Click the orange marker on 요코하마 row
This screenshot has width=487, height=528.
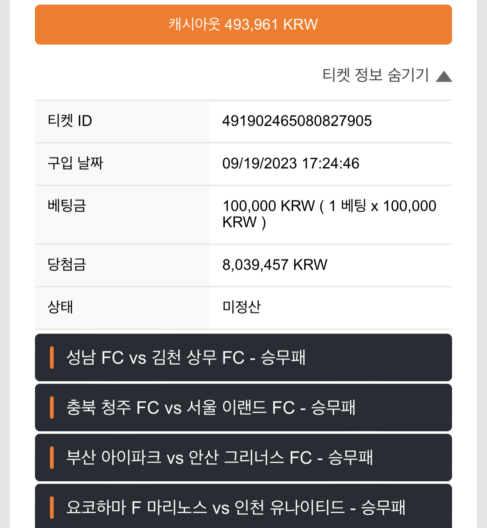coord(52,508)
